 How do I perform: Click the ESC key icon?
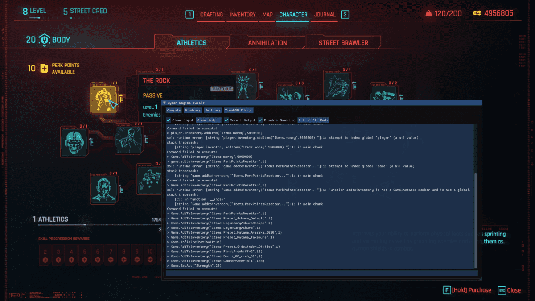tap(502, 290)
